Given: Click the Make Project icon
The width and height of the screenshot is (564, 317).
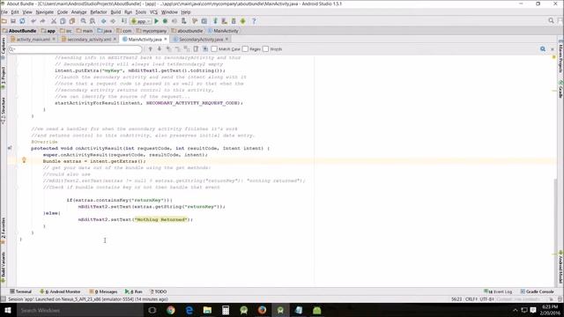Looking at the screenshot, I should click(x=123, y=21).
